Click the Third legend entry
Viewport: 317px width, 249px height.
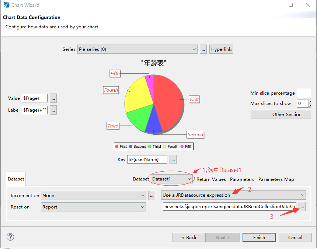coord(154,146)
